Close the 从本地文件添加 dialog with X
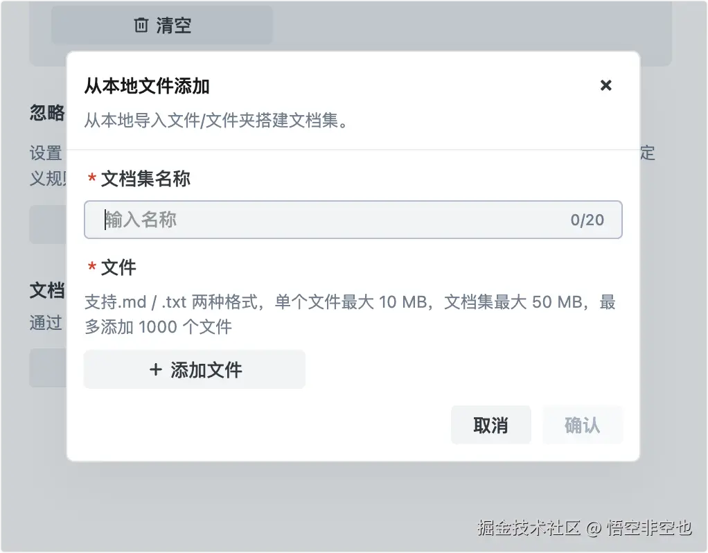The image size is (708, 553). [605, 85]
